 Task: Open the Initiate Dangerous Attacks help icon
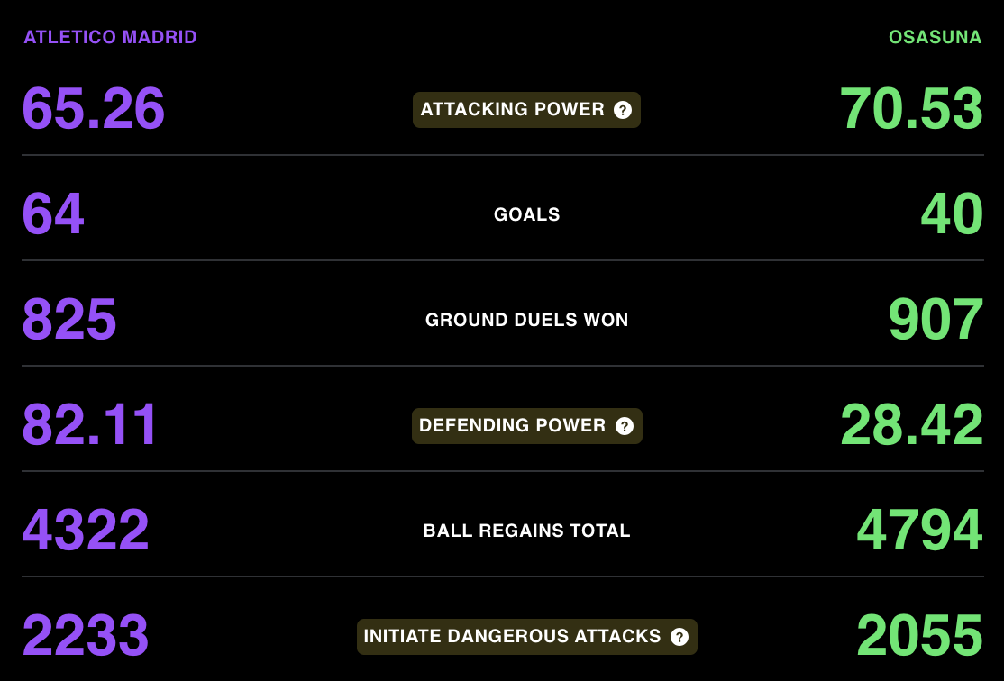[680, 637]
